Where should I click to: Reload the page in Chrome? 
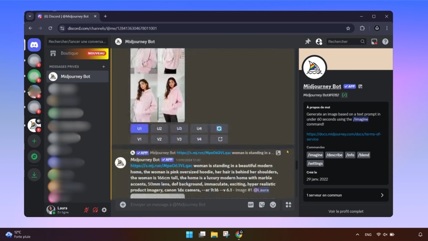pyautogui.click(x=50, y=28)
